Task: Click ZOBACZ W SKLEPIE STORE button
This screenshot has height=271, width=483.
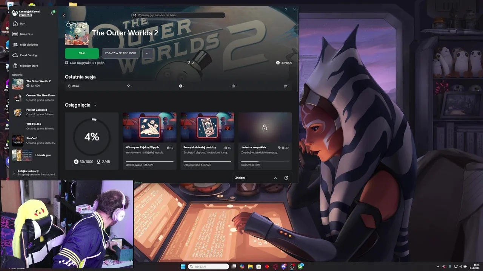Action: (x=121, y=53)
